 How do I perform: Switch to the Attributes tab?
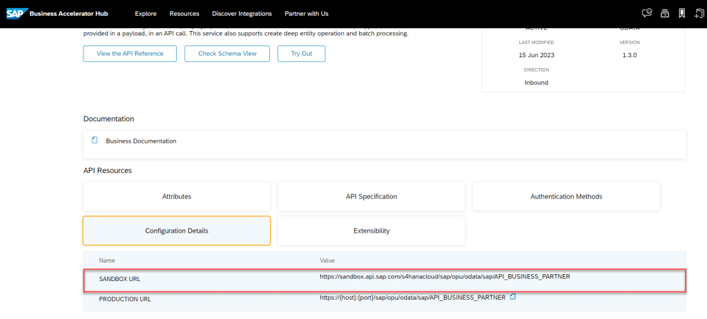(x=176, y=196)
